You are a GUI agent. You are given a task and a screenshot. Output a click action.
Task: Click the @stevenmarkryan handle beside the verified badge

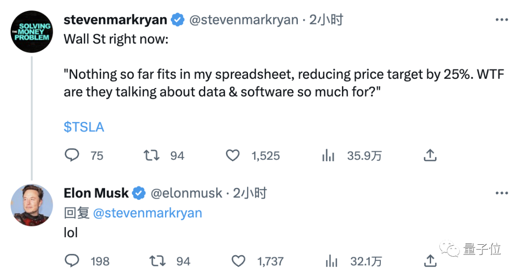click(x=244, y=20)
